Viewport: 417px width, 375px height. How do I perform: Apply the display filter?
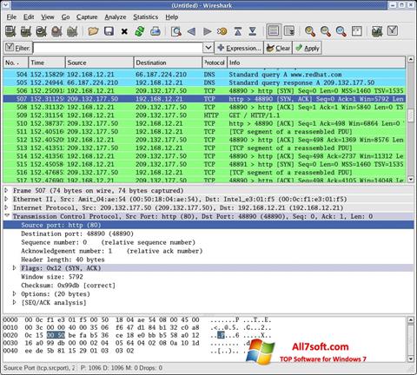pyautogui.click(x=308, y=48)
